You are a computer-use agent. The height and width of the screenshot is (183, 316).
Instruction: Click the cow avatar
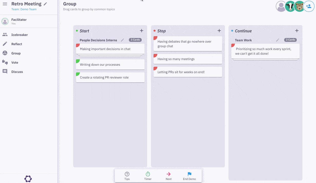290,6
